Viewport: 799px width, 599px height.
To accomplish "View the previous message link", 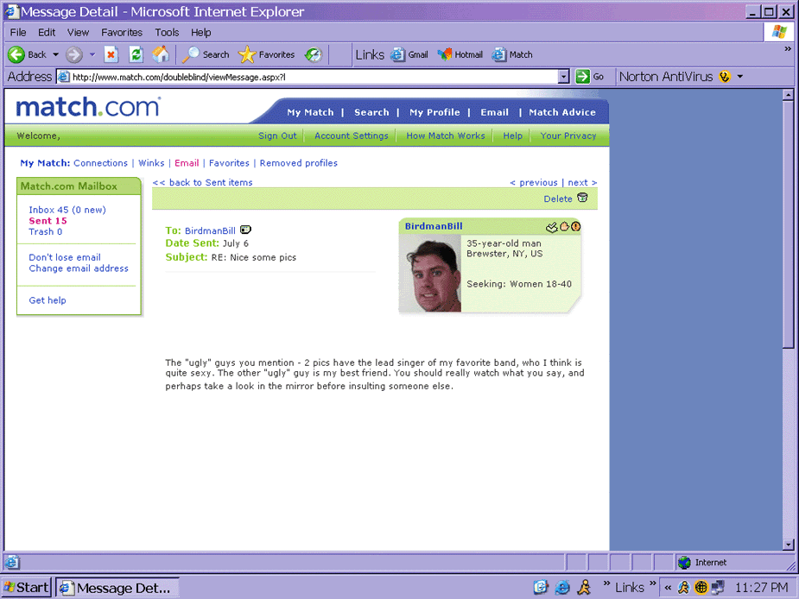I will point(534,182).
